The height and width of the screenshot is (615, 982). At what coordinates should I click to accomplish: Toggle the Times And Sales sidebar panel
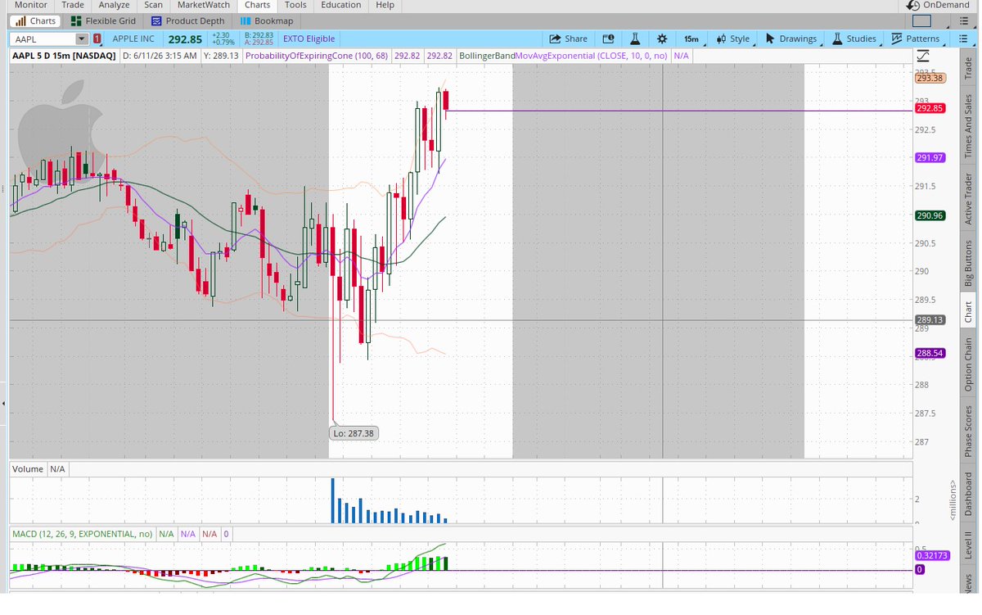coord(969,126)
